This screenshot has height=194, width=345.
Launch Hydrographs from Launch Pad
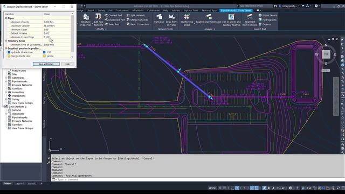point(267,20)
